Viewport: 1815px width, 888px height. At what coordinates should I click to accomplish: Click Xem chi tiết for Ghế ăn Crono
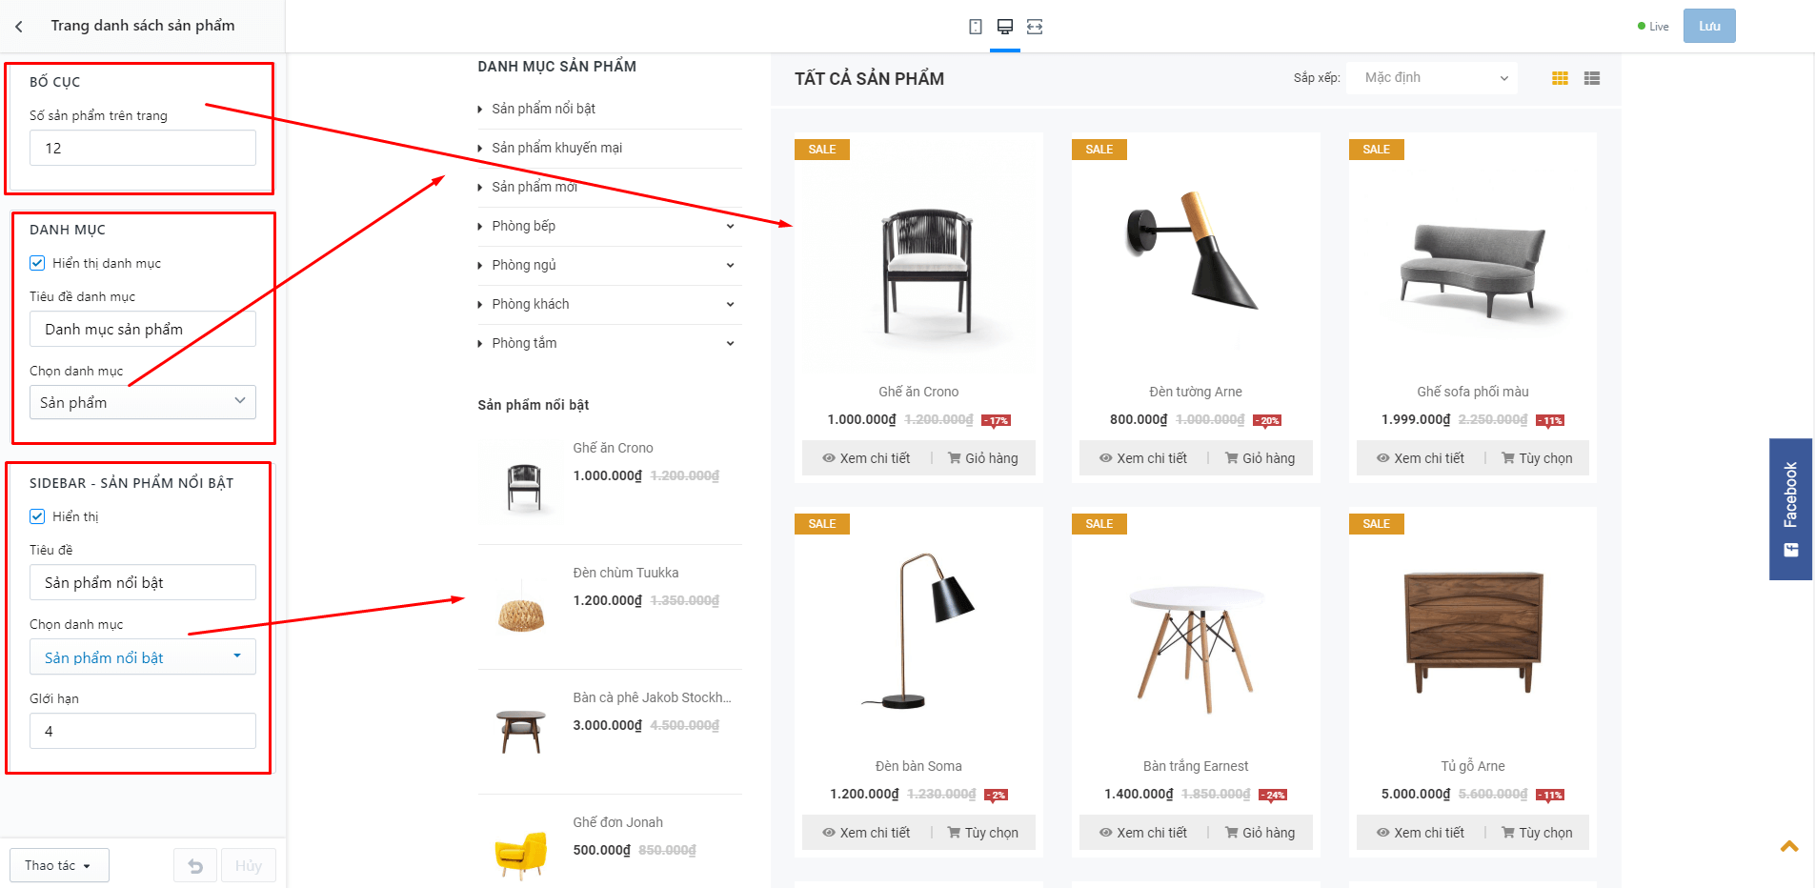click(866, 458)
